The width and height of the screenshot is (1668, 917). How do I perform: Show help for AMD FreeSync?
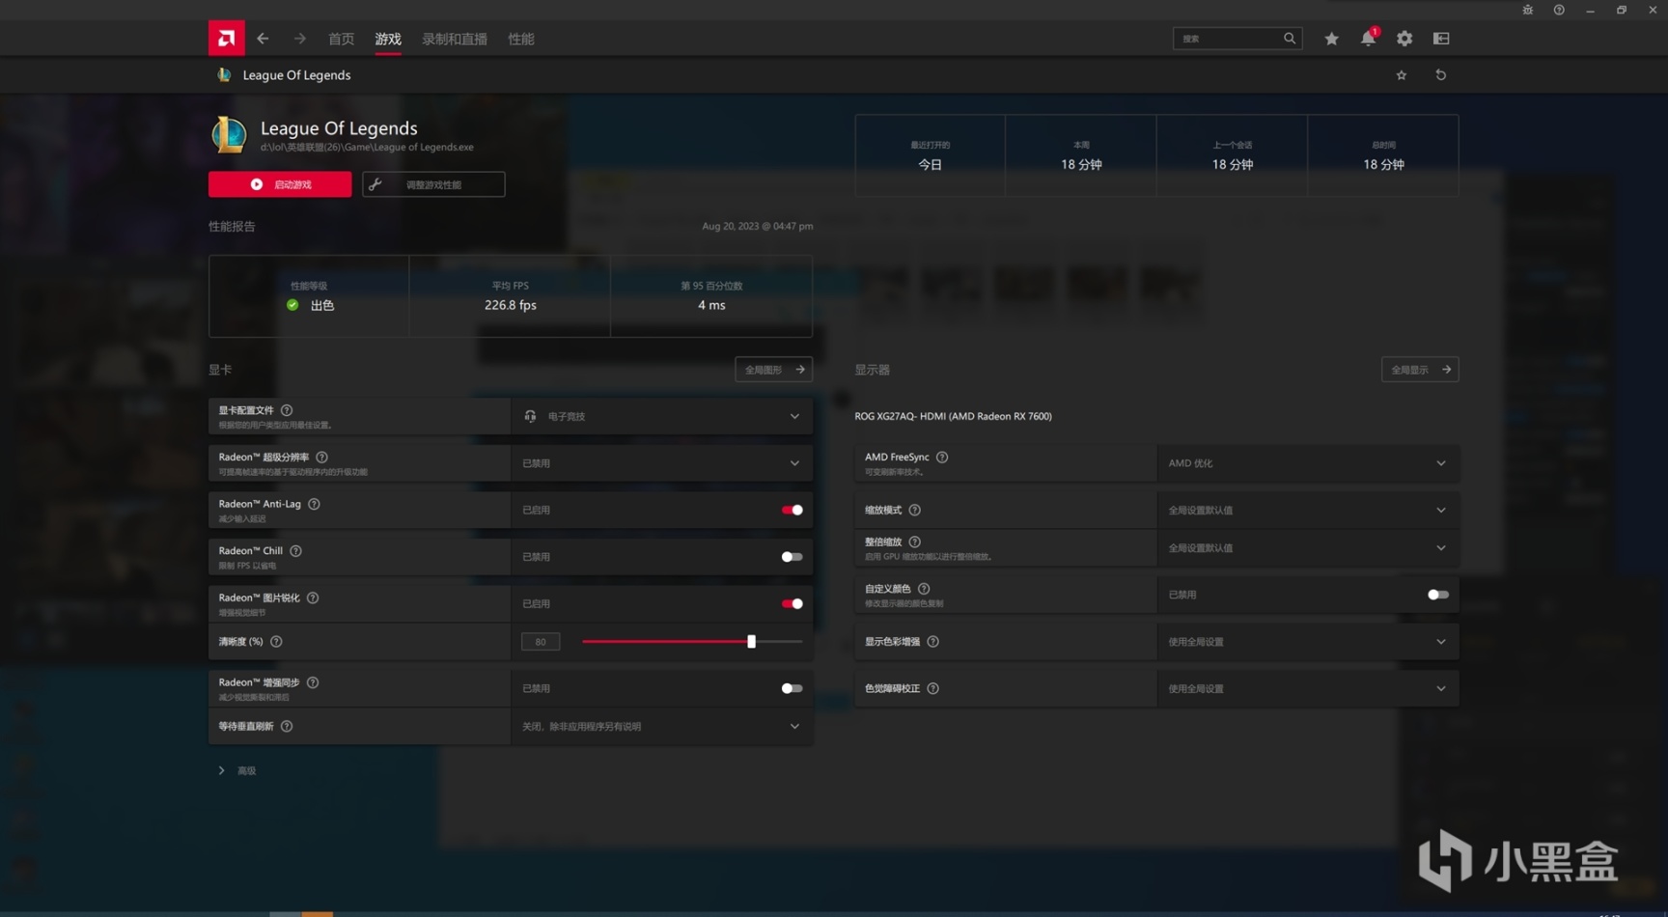pyautogui.click(x=942, y=458)
